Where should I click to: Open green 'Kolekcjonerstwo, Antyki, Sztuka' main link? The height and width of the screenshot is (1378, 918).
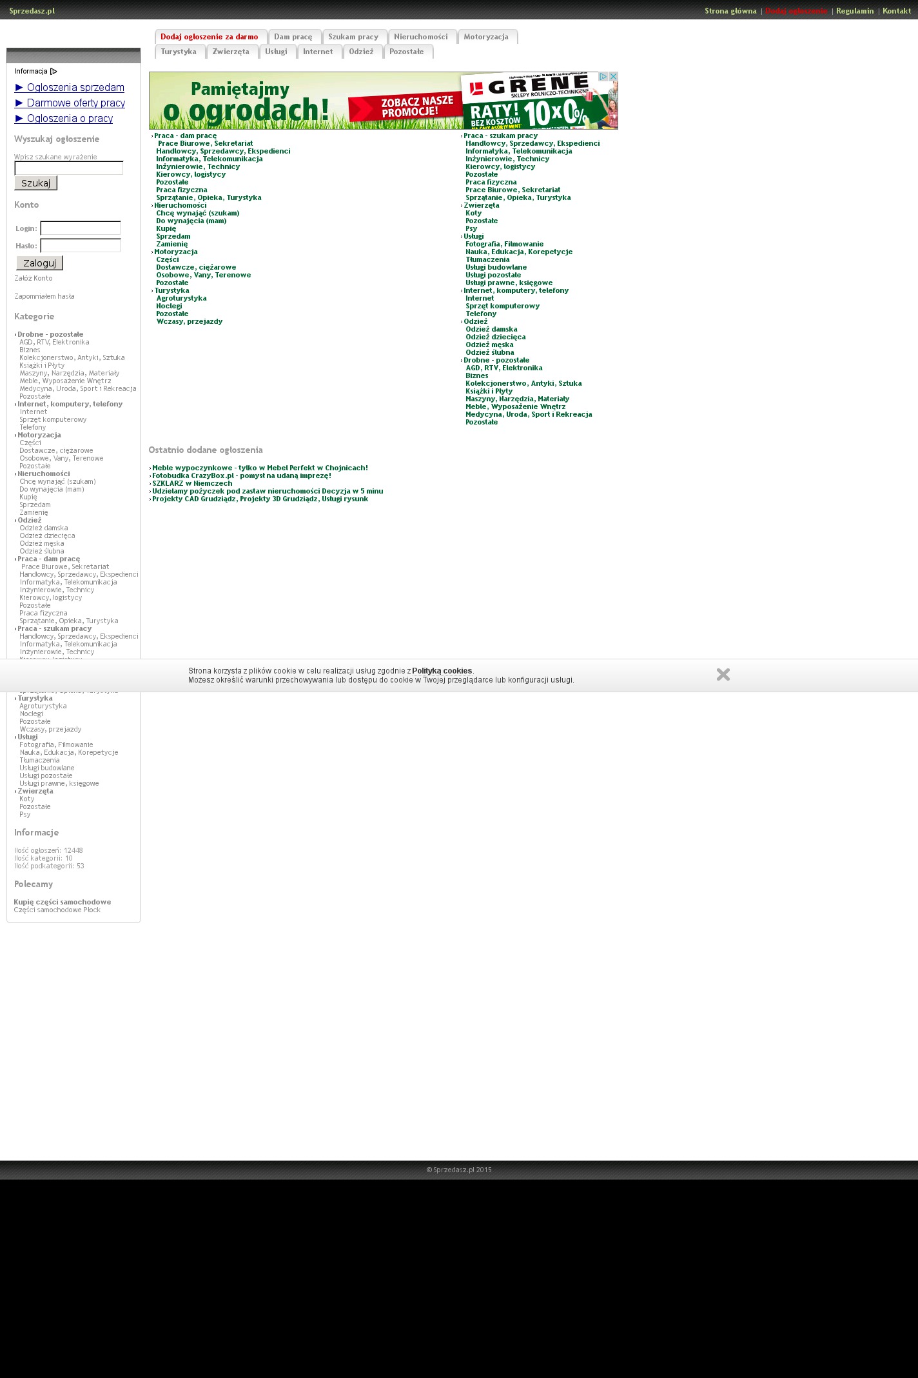523,384
